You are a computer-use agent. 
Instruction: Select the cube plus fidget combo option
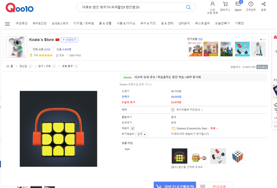pyautogui.click(x=199, y=156)
